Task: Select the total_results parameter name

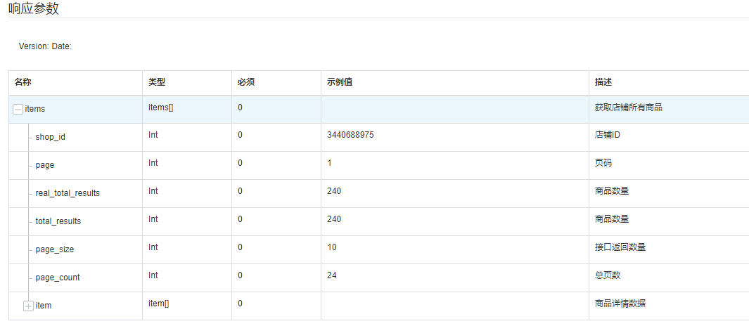Action: coord(58,221)
